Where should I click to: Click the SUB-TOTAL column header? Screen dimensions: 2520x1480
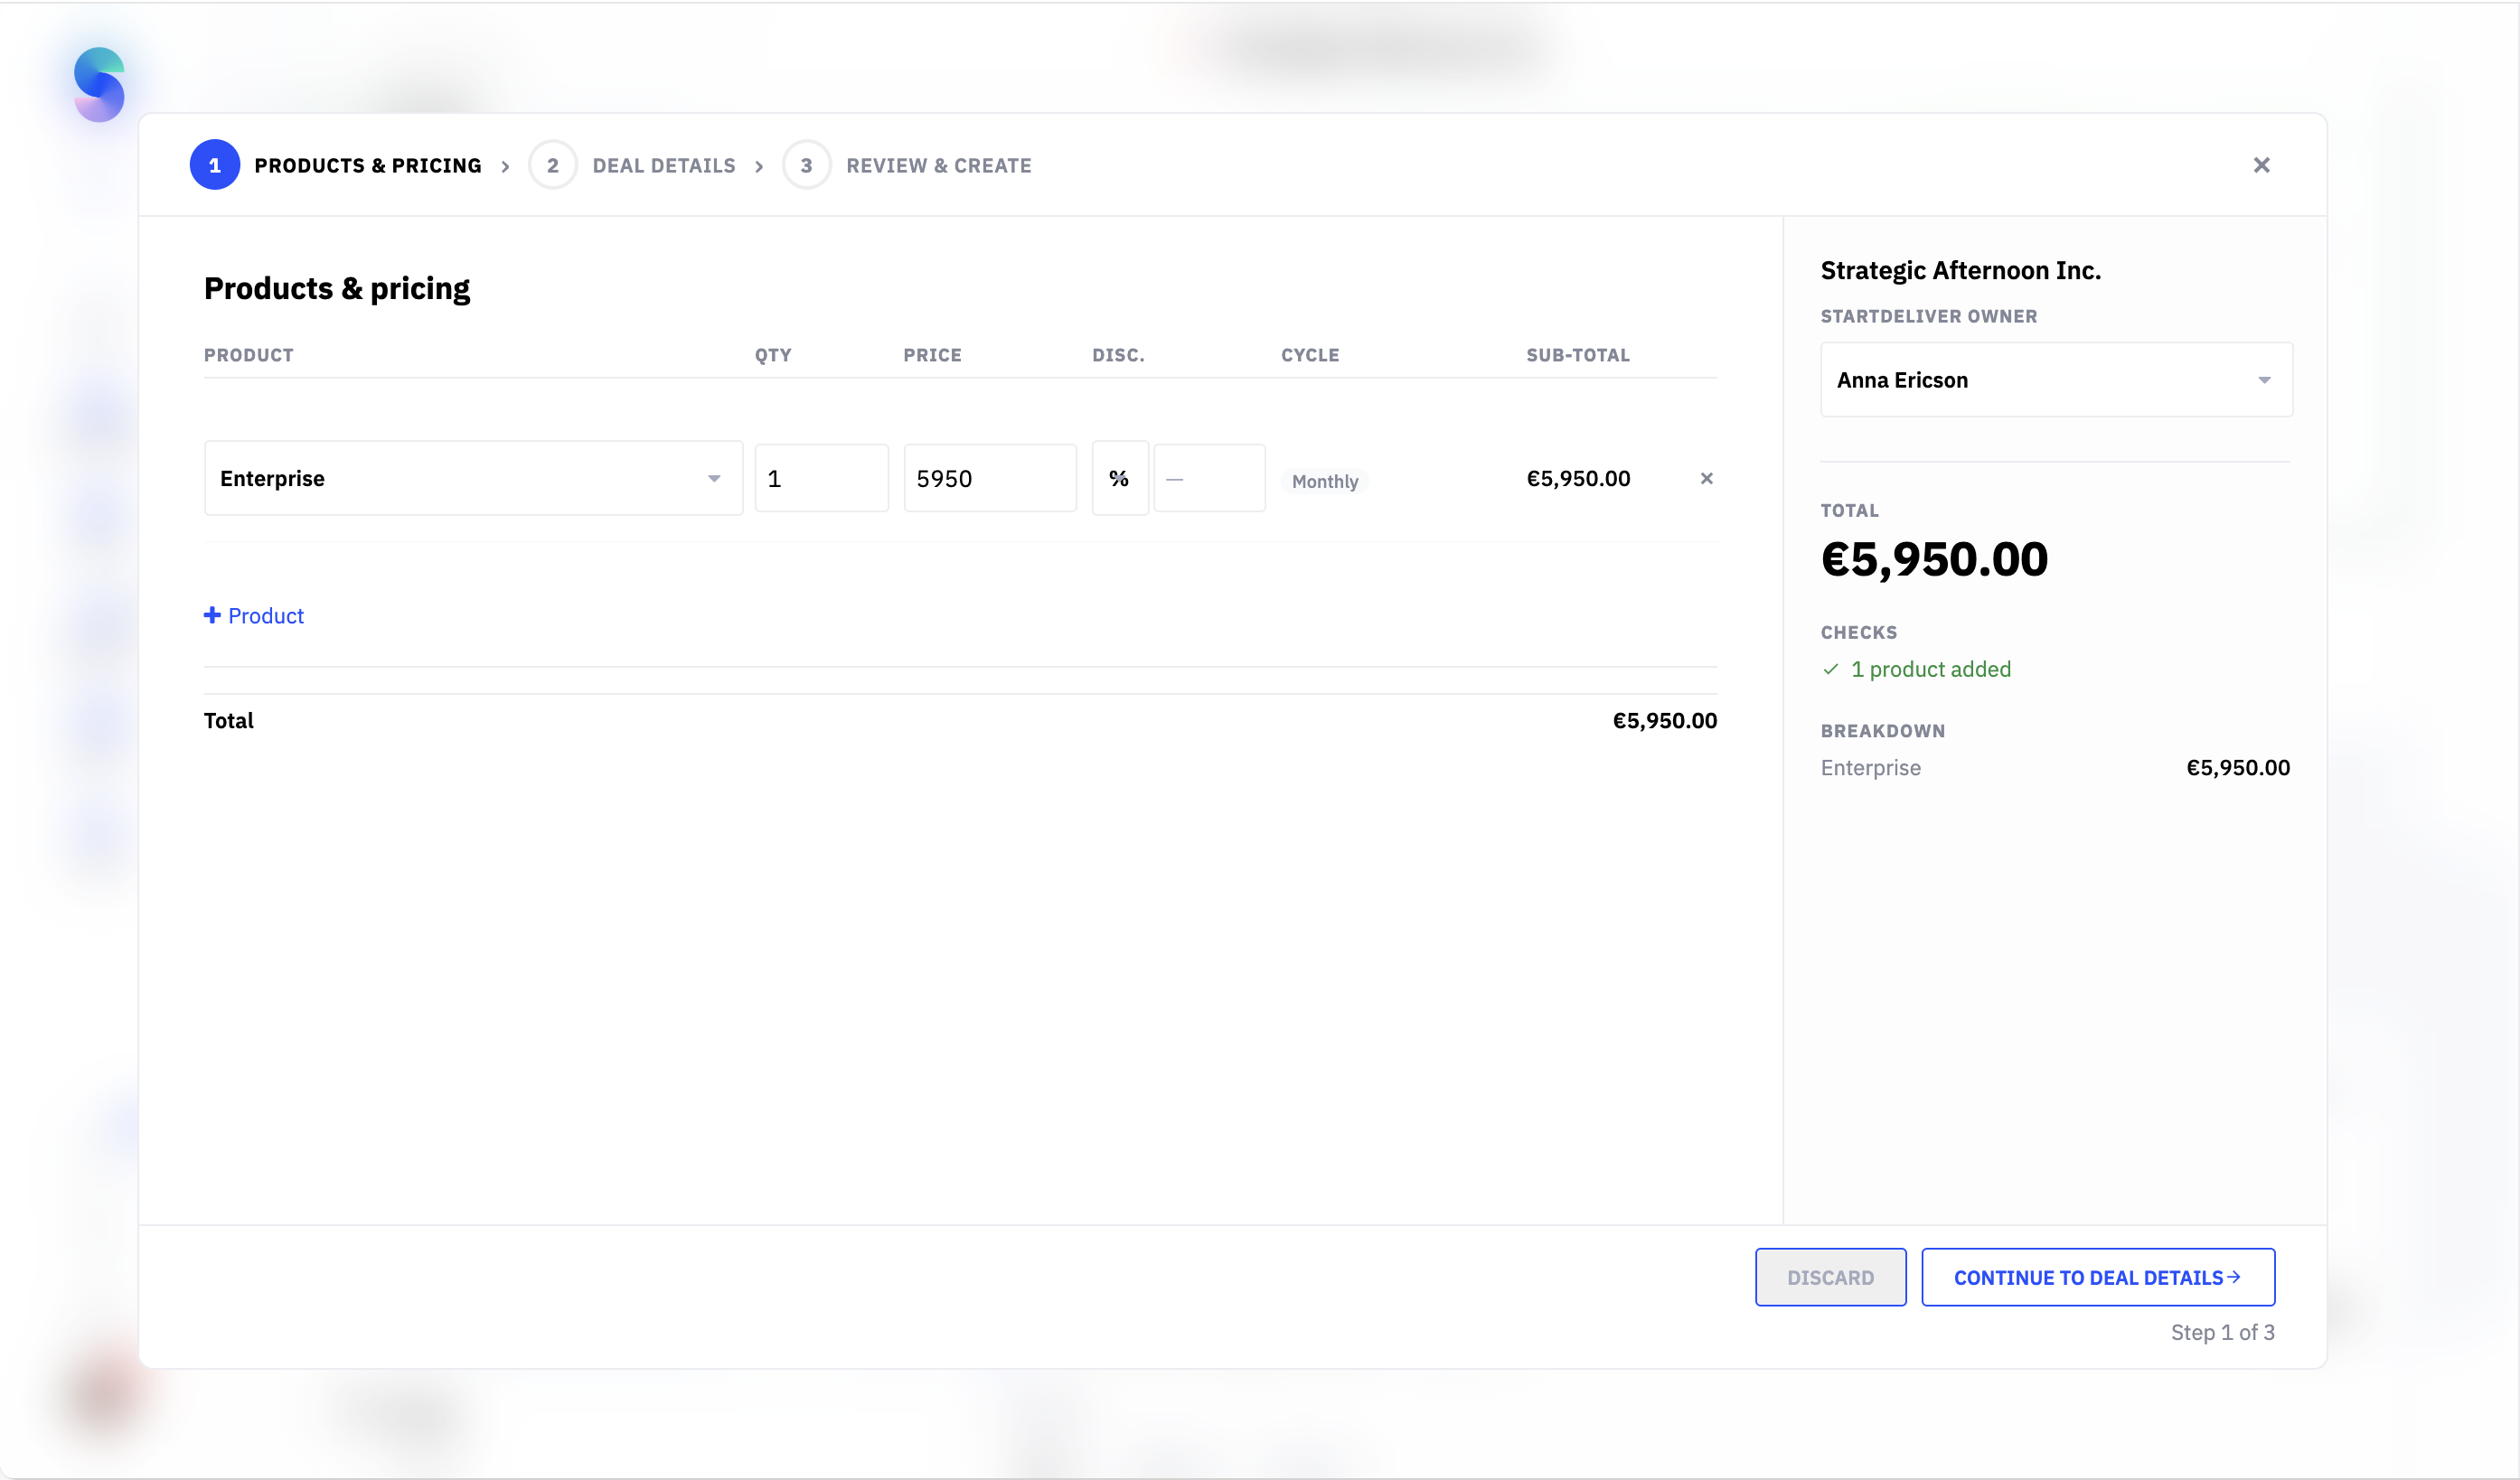[x=1578, y=355]
